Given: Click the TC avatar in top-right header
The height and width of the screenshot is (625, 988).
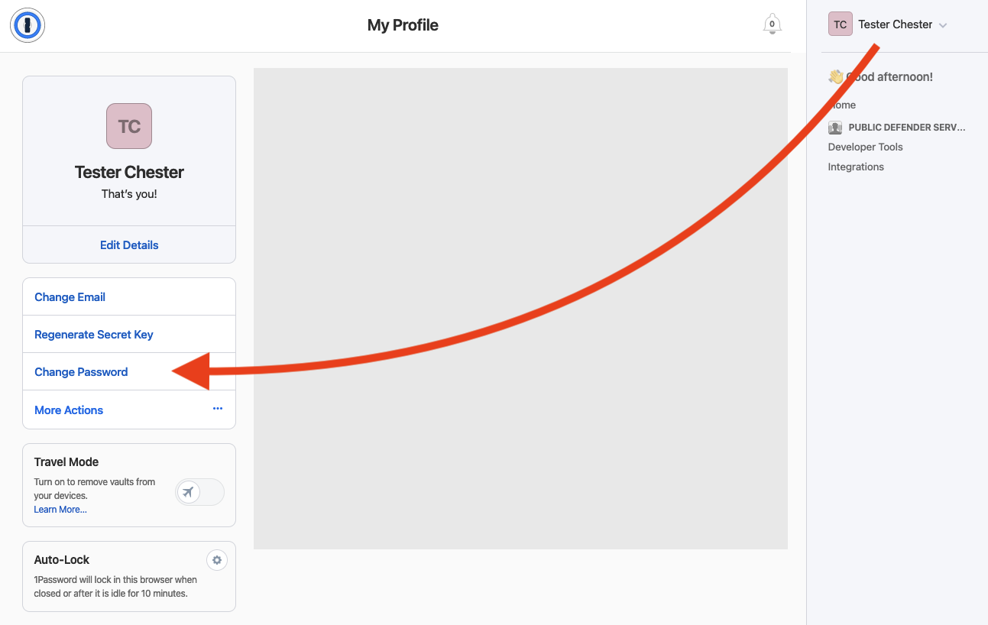Looking at the screenshot, I should pos(840,24).
